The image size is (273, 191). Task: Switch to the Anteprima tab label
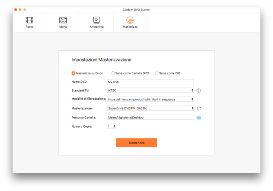(96, 27)
